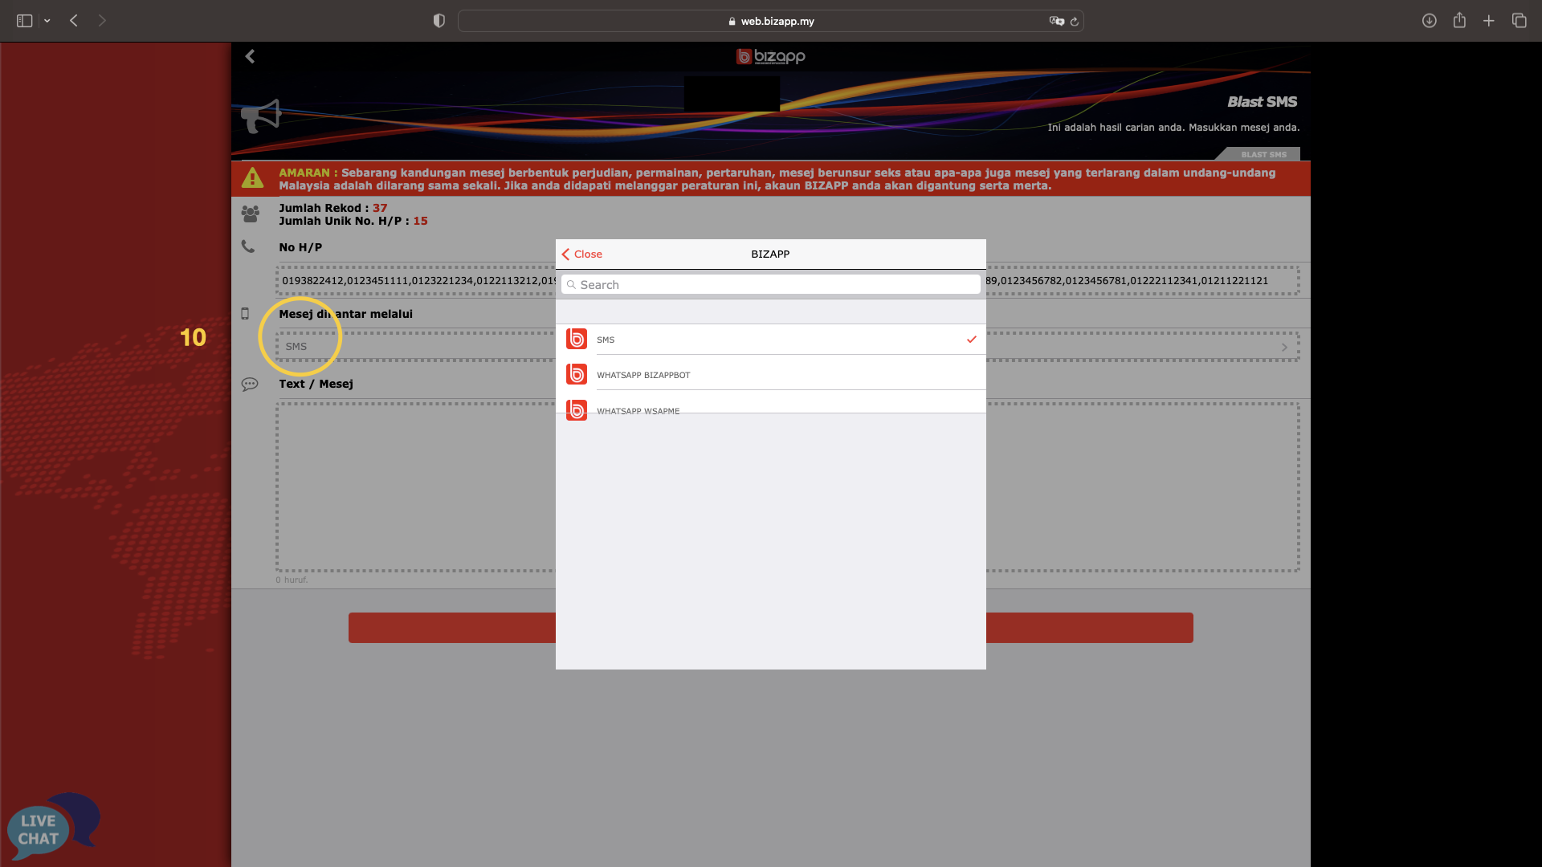Viewport: 1542px width, 867px height.
Task: Click the 0 huruf character counter
Action: click(292, 580)
